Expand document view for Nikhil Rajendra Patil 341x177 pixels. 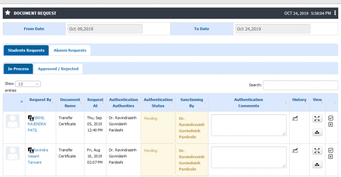(317, 118)
